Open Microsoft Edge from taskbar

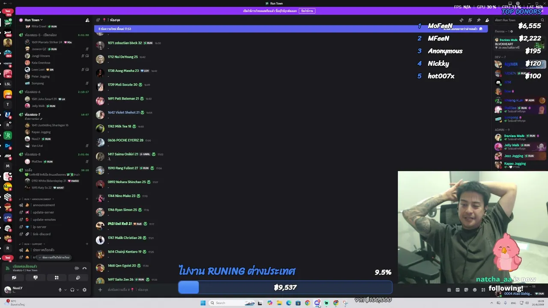289,303
